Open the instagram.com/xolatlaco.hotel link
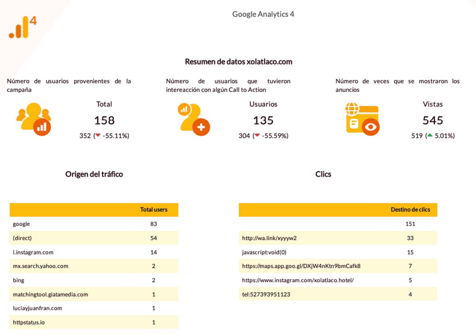 tap(298, 280)
